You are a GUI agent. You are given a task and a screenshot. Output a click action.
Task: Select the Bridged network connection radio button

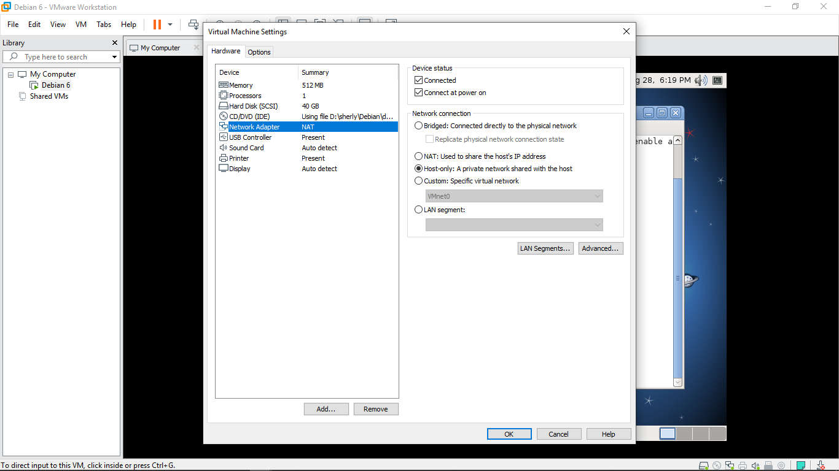[x=419, y=126]
